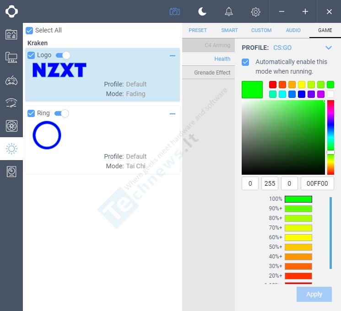341x311 pixels.
Task: Click the NZXT CAM logo icon
Action: coord(11,11)
